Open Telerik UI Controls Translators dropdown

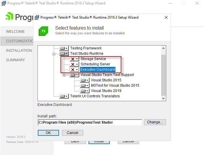tap(64, 96)
